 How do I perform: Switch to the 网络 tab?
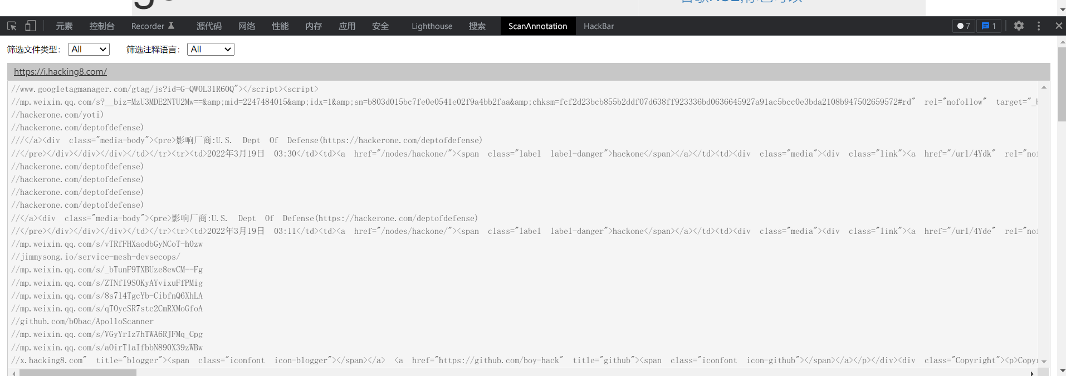click(247, 26)
